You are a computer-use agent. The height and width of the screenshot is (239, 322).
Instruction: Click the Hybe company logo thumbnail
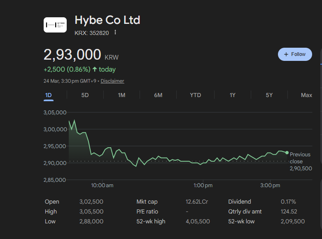coord(55,25)
